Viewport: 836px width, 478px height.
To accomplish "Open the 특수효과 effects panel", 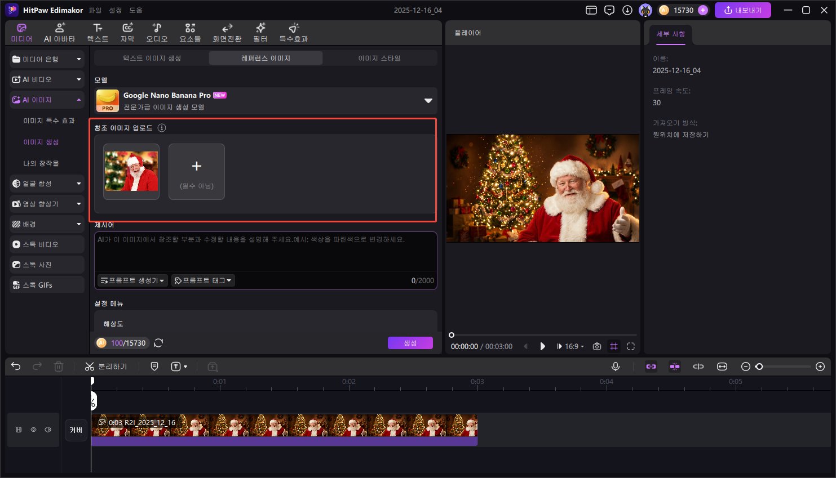I will point(293,33).
